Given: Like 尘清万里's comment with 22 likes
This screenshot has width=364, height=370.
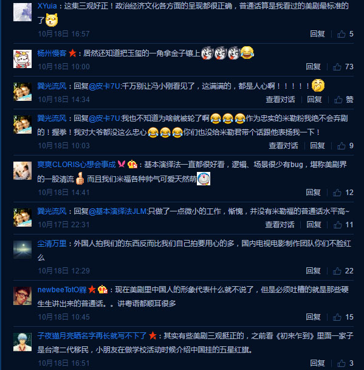Looking at the screenshot, I should [x=337, y=271].
